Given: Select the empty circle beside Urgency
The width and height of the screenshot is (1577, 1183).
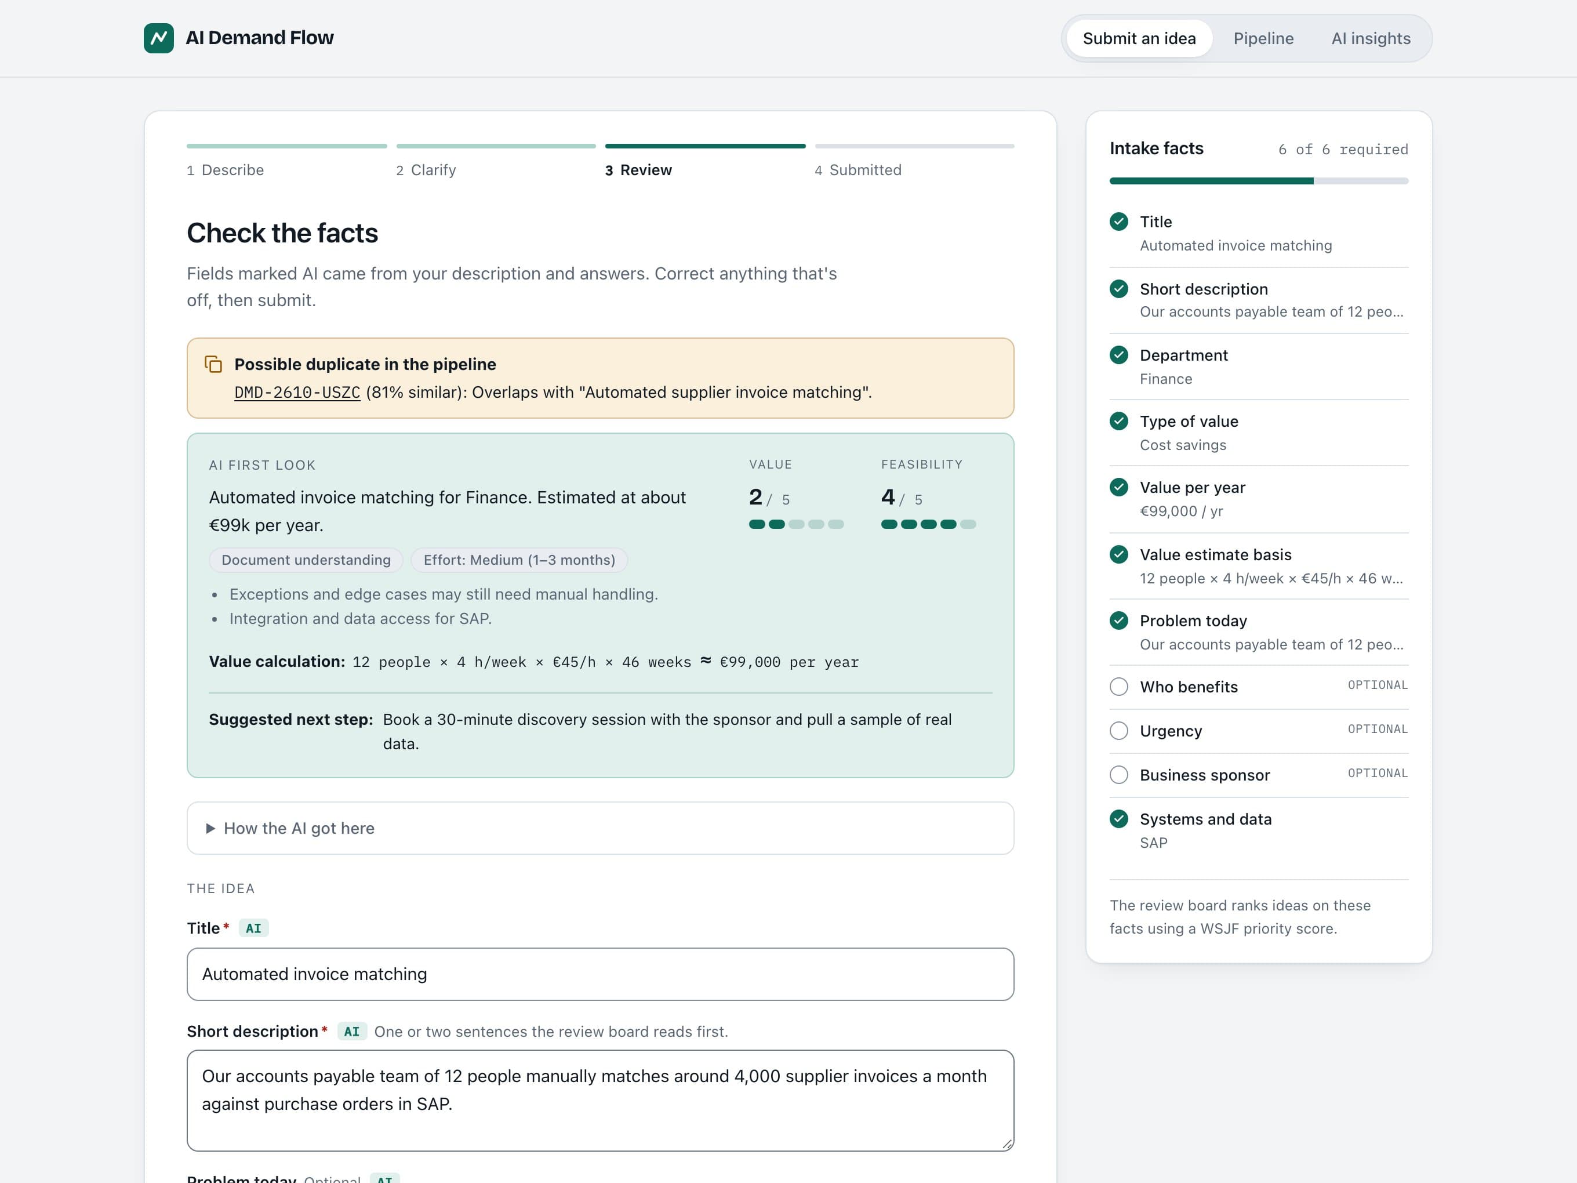Looking at the screenshot, I should [1118, 732].
